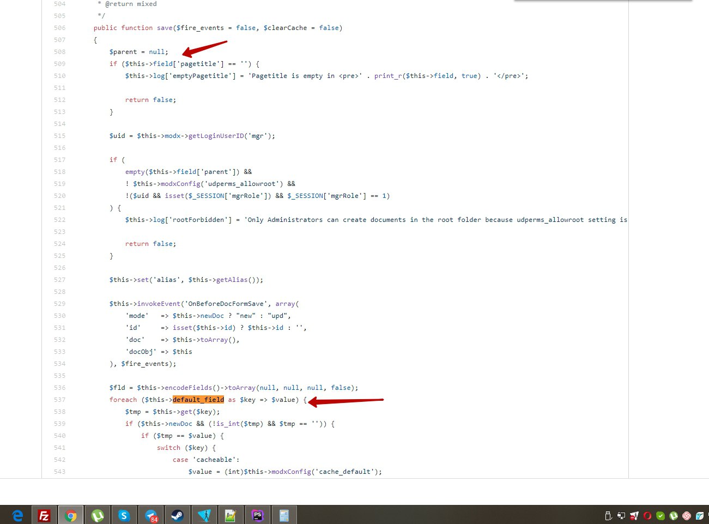The width and height of the screenshot is (709, 524).
Task: Click "case 'cacheable':" line
Action: (x=206, y=460)
